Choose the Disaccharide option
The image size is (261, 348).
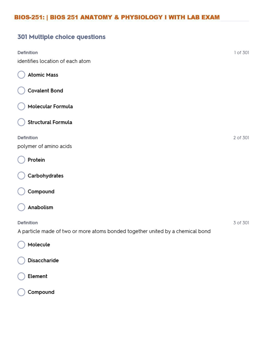21,261
